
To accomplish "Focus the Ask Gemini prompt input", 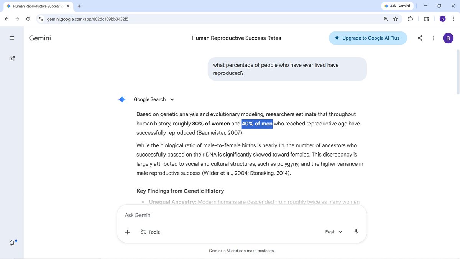I will click(242, 215).
